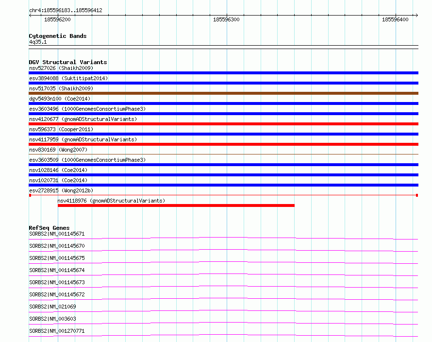Click esv2728915 (Wong2012b) label
Screen dimensions: 432x342
(61, 190)
